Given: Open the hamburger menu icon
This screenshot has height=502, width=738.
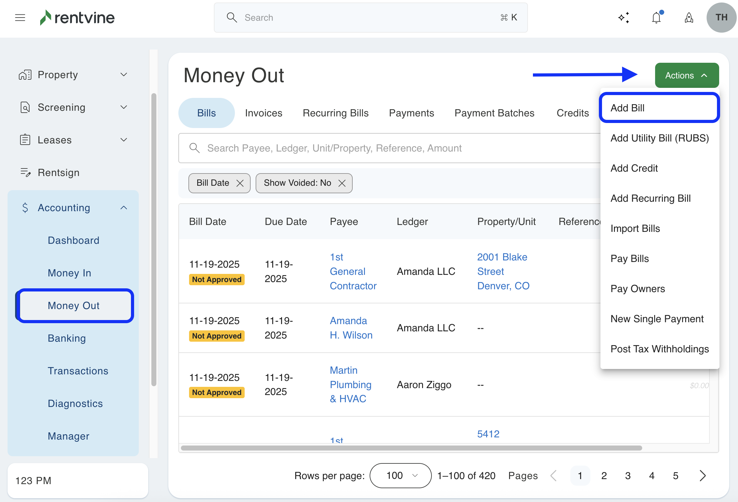Looking at the screenshot, I should [x=20, y=18].
